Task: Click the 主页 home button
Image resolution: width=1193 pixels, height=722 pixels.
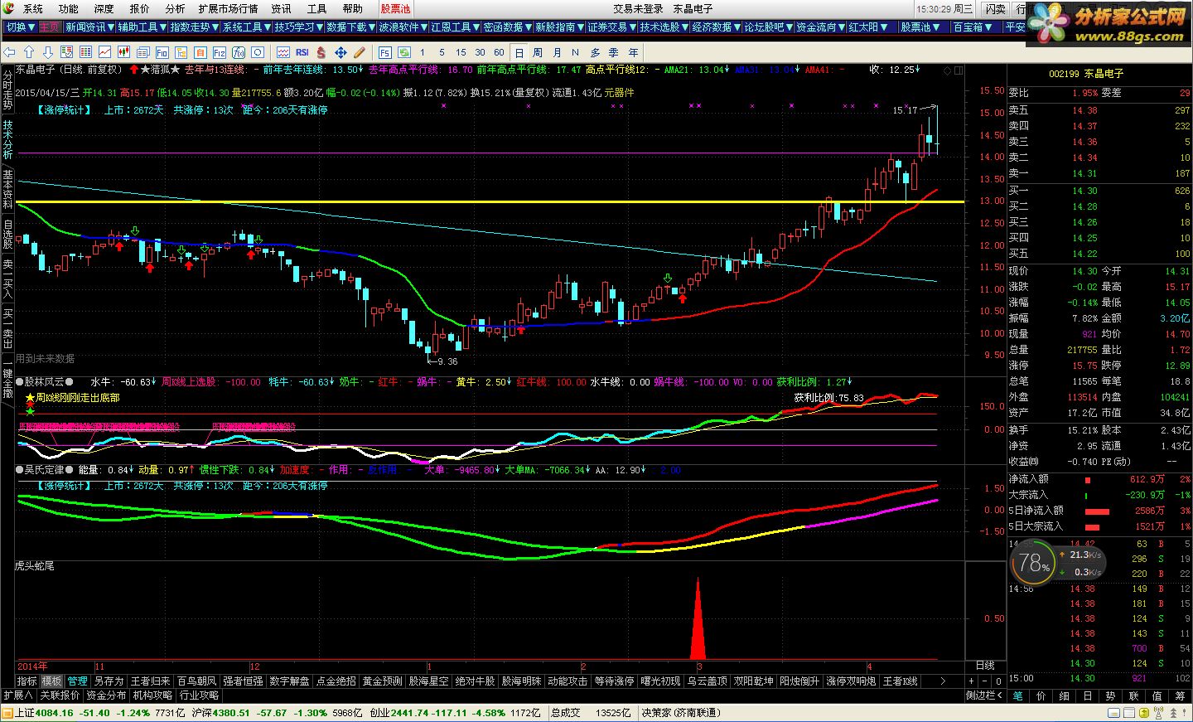Action: 49,27
